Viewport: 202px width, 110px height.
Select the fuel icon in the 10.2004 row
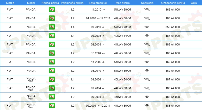[52, 53]
